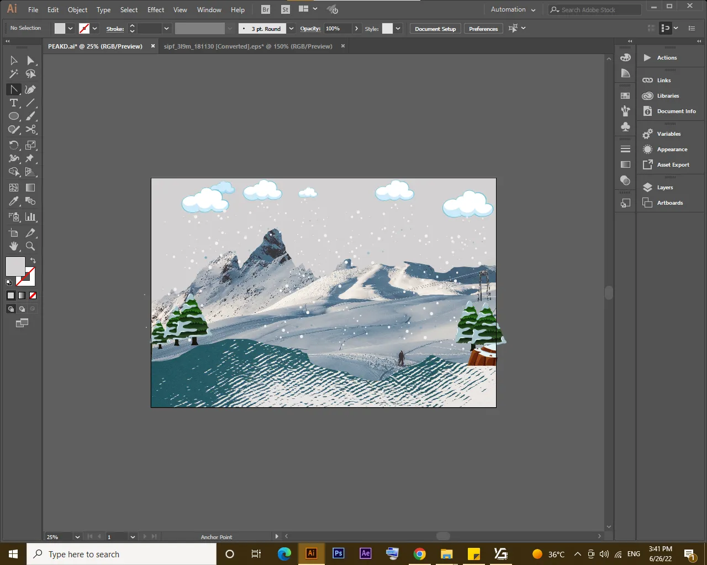Open the Color palette panel icon

coord(625,57)
